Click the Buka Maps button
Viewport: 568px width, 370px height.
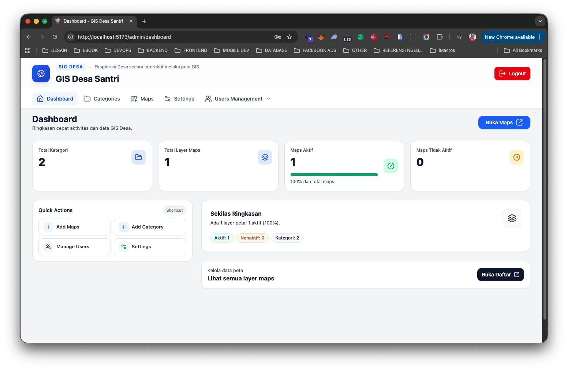click(x=504, y=122)
